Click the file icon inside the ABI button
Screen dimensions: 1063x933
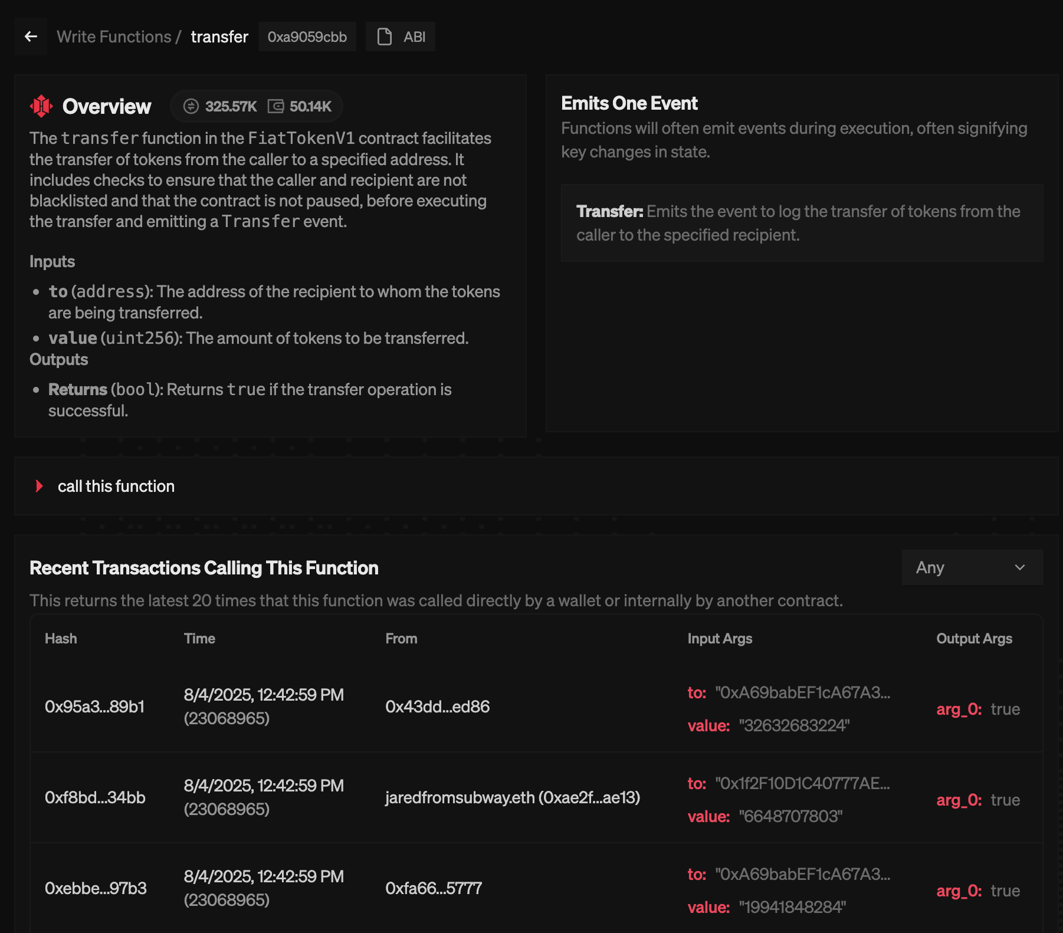tap(384, 37)
